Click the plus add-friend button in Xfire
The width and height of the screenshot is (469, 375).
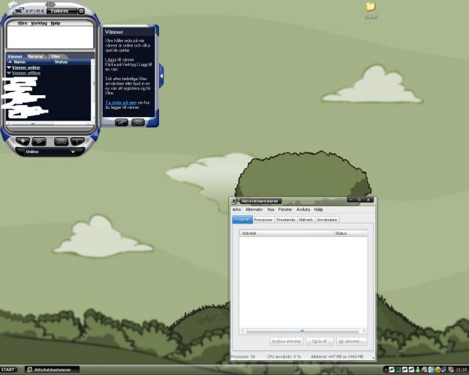point(23,141)
